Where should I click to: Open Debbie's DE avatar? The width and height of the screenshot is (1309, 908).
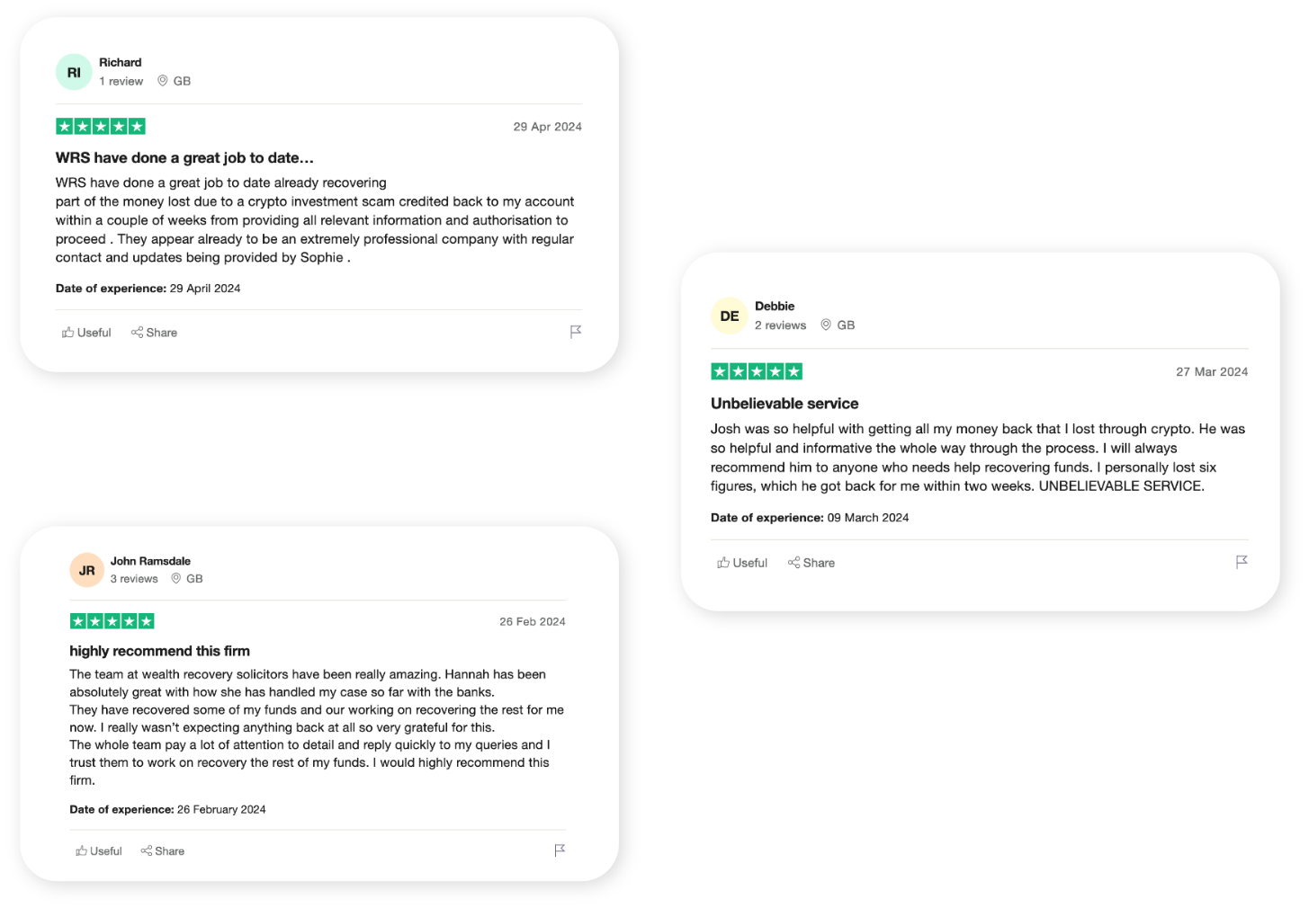[x=730, y=316]
